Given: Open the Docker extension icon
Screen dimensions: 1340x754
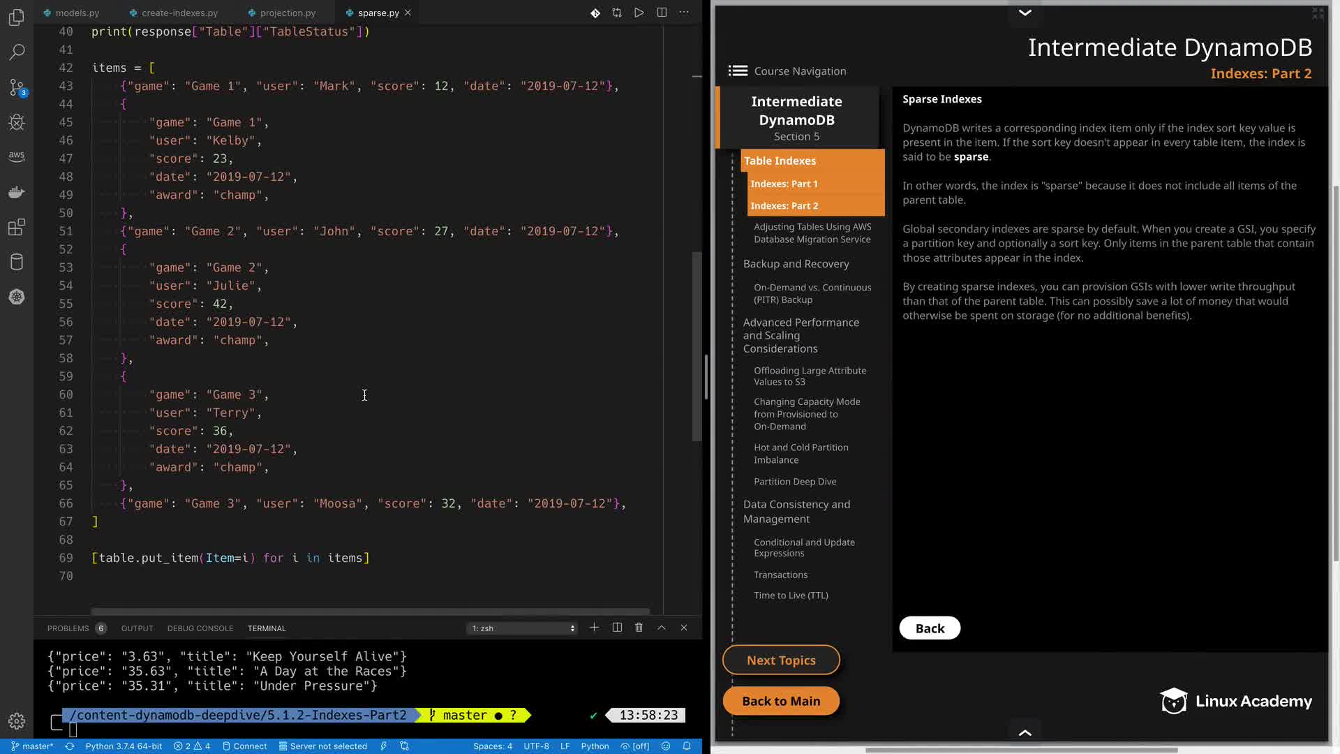Looking at the screenshot, I should (17, 192).
